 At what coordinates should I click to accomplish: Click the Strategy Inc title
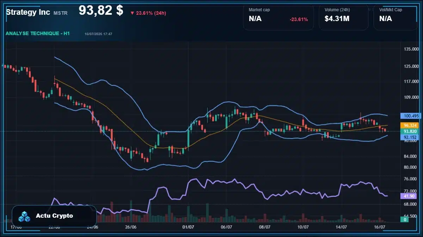pos(28,12)
